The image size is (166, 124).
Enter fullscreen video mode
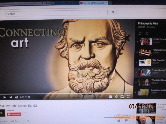pyautogui.click(x=128, y=97)
